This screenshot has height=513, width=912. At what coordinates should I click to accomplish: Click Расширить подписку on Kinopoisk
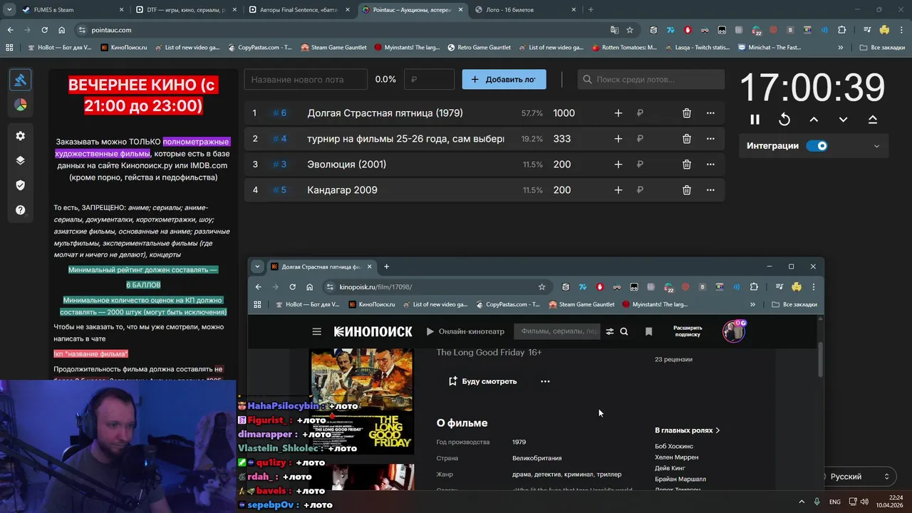pos(688,331)
